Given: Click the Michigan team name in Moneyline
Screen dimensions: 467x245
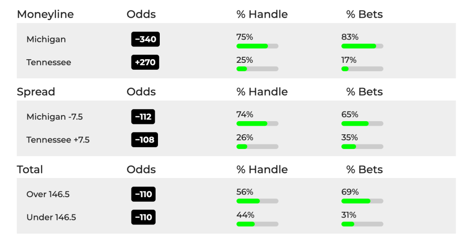Looking at the screenshot, I should pos(46,40).
